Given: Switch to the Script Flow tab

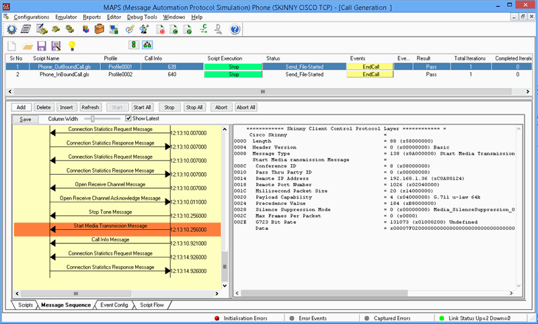Looking at the screenshot, I should click(x=152, y=305).
